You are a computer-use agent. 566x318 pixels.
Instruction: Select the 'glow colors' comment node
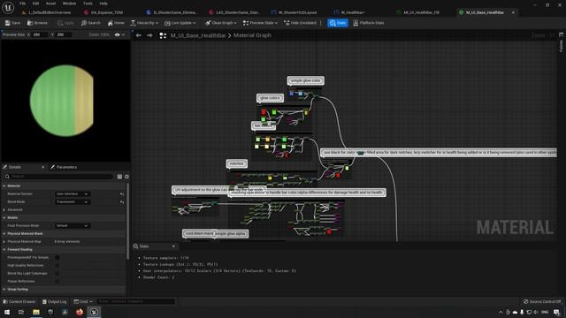point(270,98)
